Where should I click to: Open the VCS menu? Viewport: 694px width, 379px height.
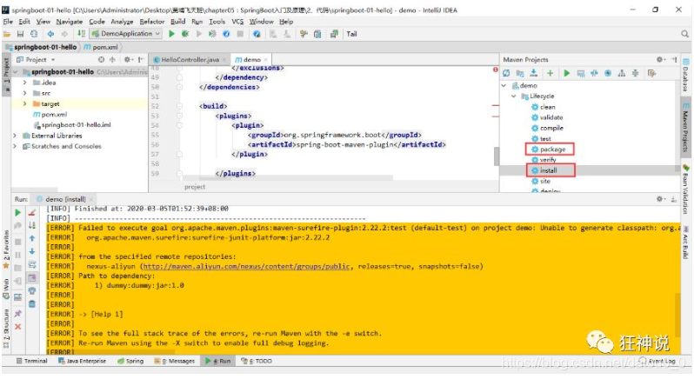(x=237, y=21)
